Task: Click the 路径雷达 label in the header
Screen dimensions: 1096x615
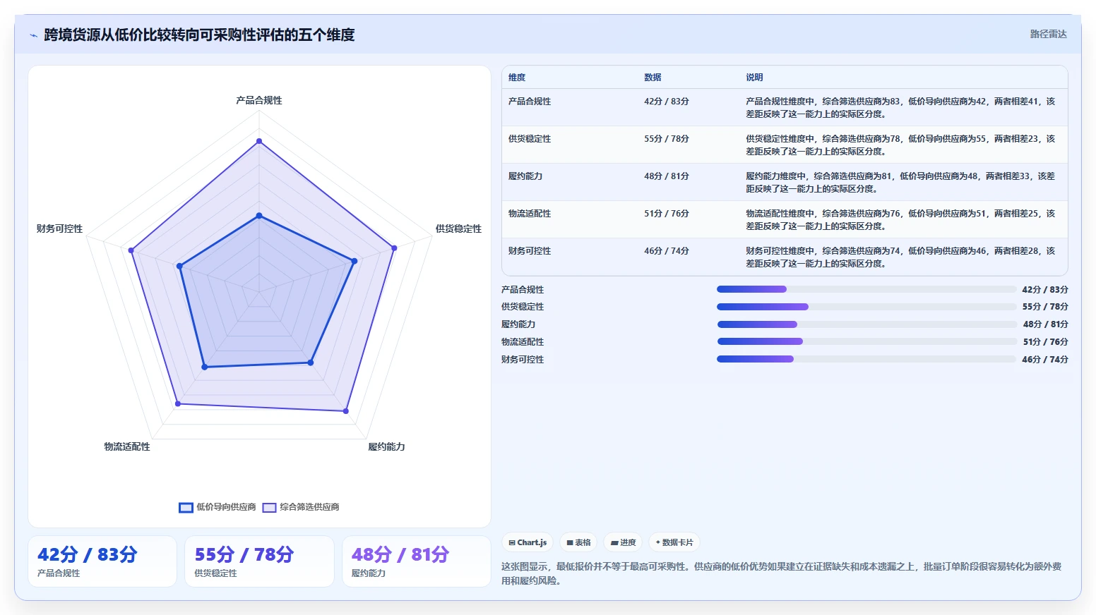Action: pos(1048,34)
